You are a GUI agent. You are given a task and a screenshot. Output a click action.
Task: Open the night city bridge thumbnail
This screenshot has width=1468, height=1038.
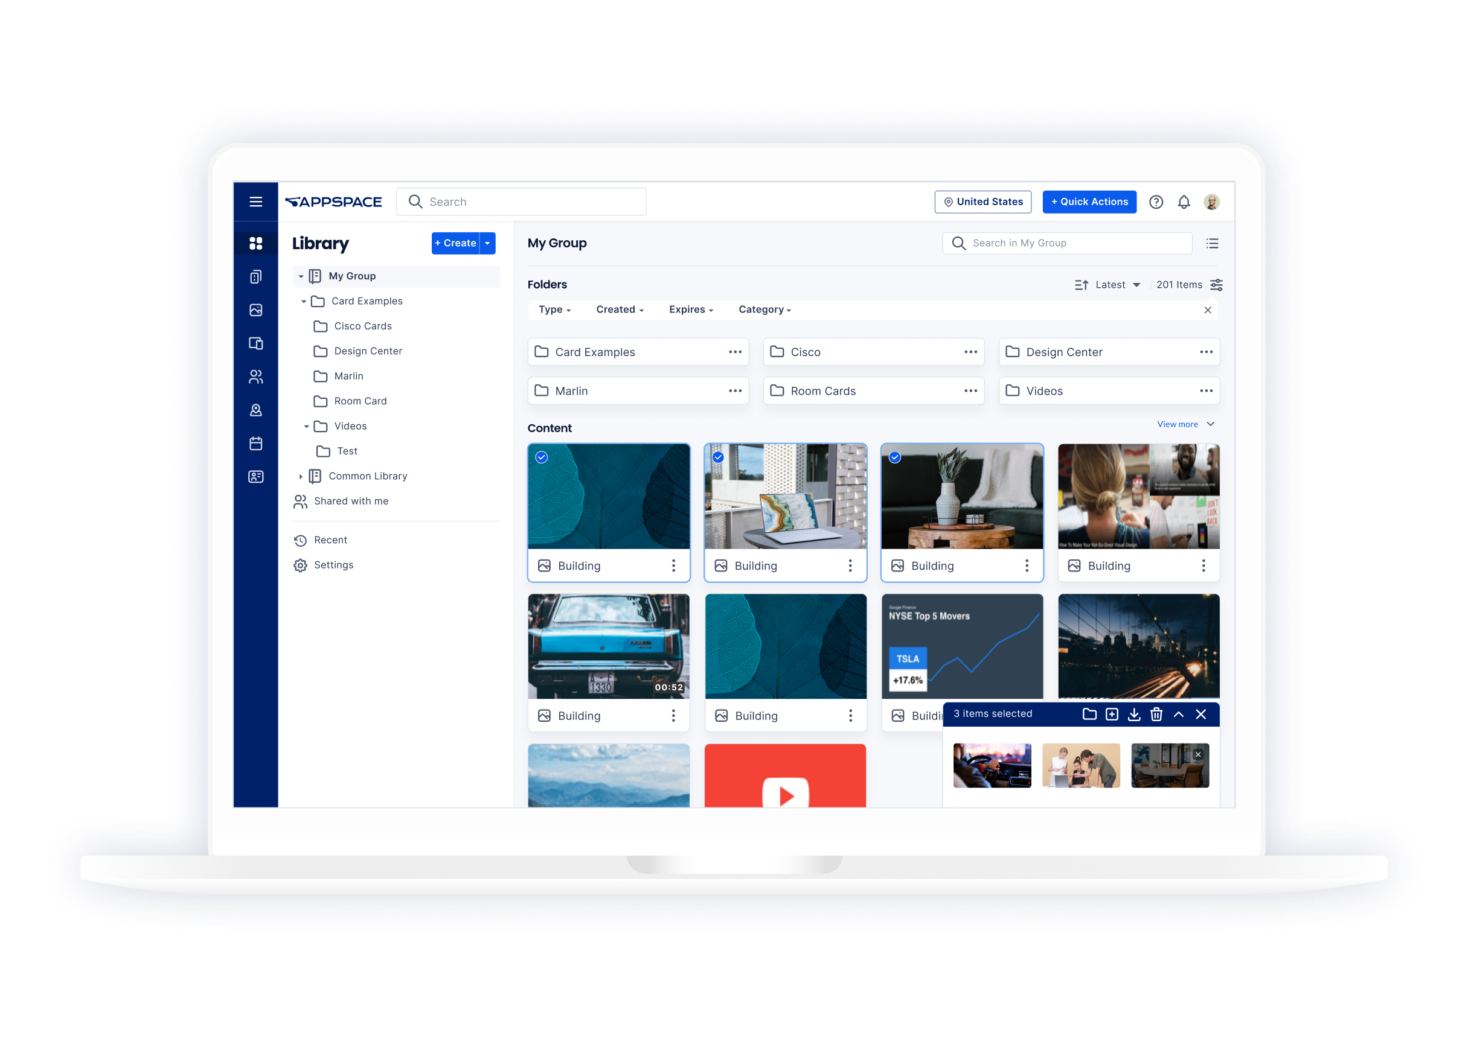coord(1138,646)
